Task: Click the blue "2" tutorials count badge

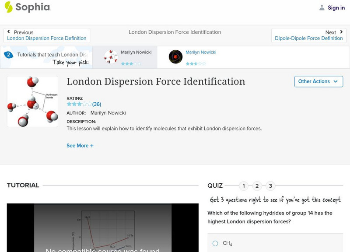Action: (x=9, y=54)
